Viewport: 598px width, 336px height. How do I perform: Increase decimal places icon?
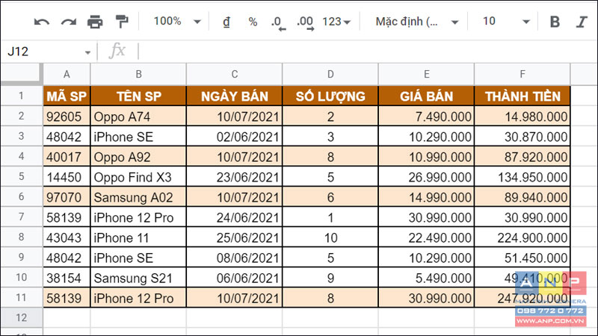[305, 22]
